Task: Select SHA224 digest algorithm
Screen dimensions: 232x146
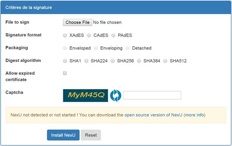Action: click(86, 61)
